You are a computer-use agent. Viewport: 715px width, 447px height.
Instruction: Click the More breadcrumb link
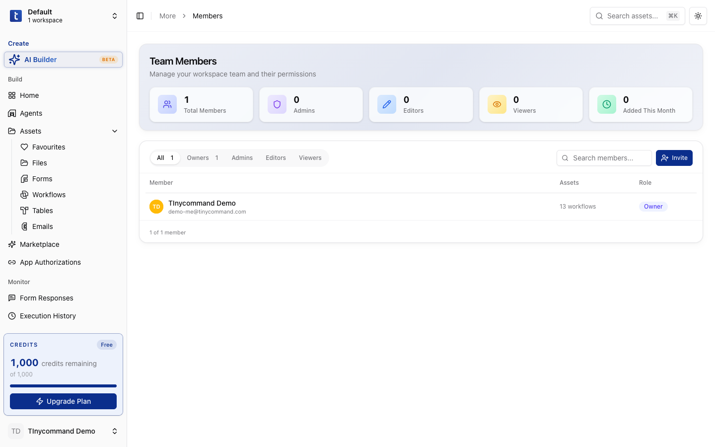[x=167, y=16]
